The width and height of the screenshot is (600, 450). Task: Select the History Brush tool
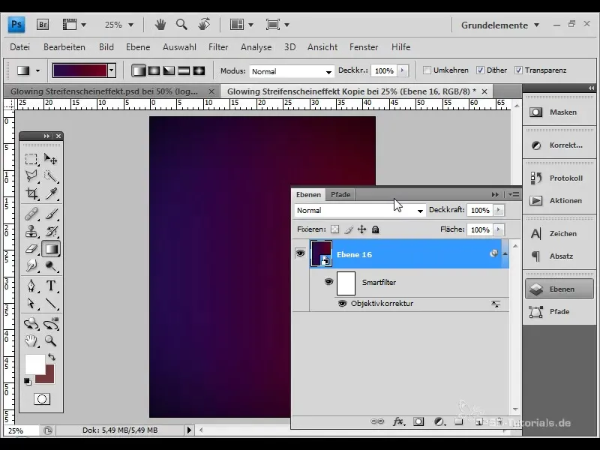(x=50, y=232)
